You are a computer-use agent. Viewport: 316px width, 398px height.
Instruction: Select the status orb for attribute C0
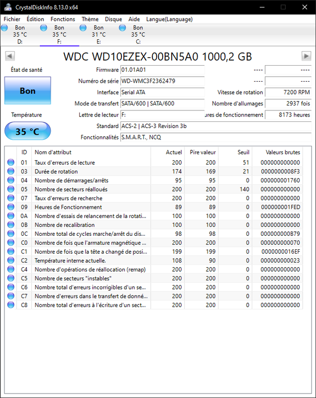point(10,242)
